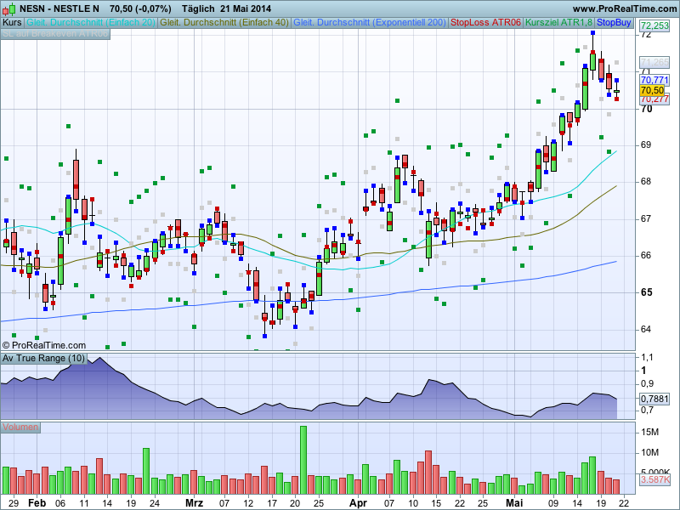Click the volume axis label 10M

(649, 452)
